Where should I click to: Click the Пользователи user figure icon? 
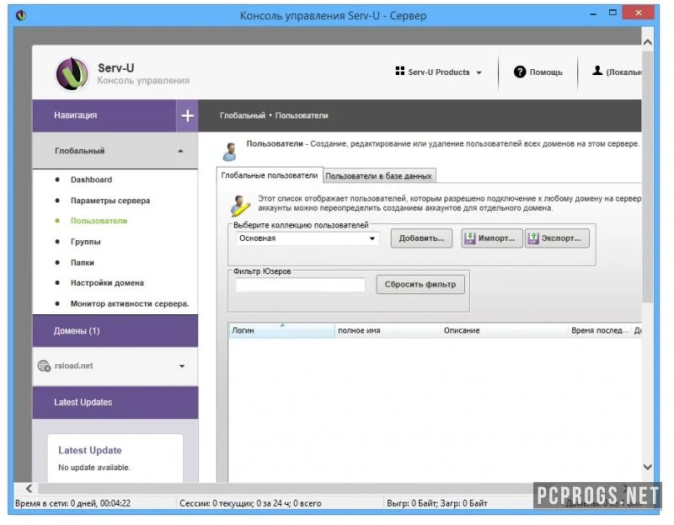click(230, 152)
